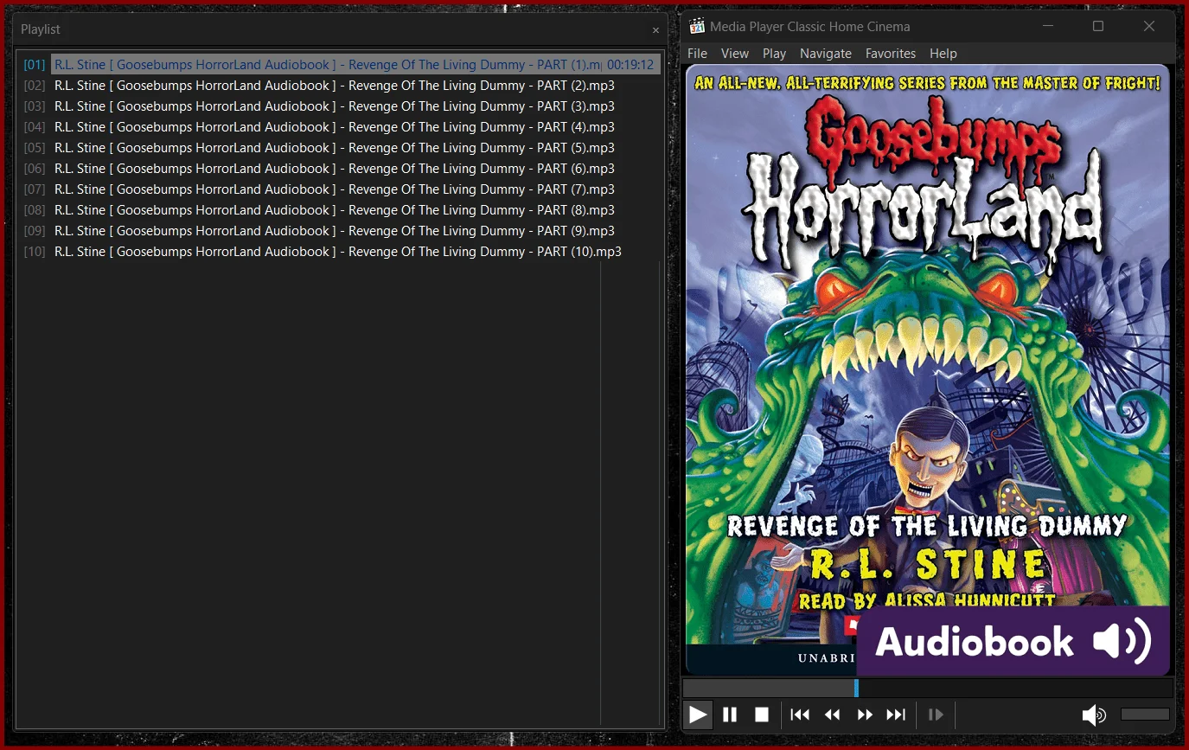Click the volume slider
This screenshot has height=750, width=1189.
tap(1145, 715)
